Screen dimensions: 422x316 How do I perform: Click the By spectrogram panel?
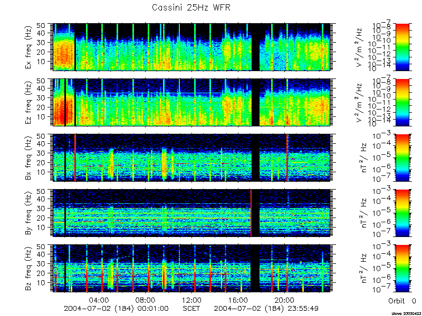click(x=191, y=213)
